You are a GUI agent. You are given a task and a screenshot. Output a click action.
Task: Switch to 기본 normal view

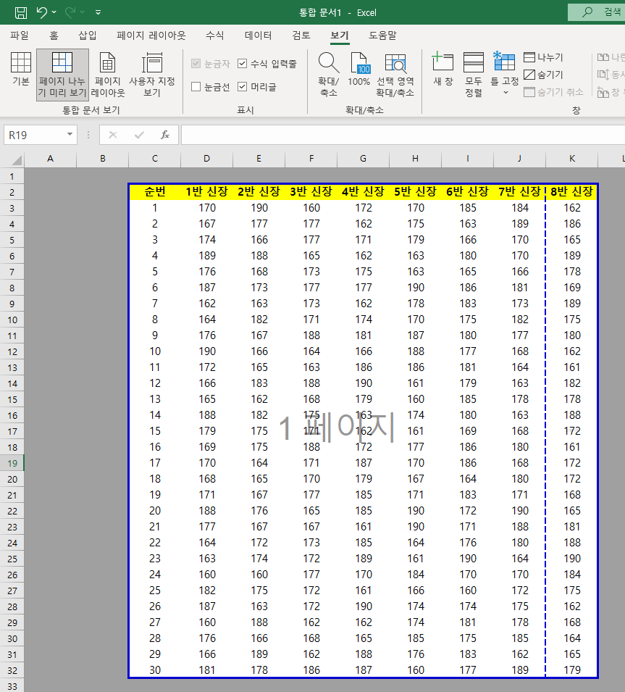(21, 69)
